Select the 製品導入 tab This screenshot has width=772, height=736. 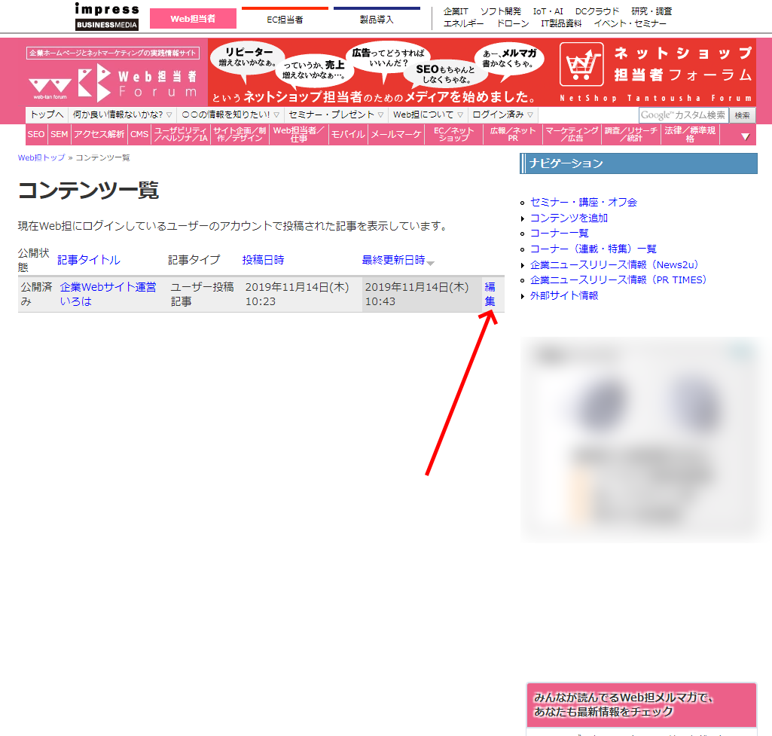377,19
